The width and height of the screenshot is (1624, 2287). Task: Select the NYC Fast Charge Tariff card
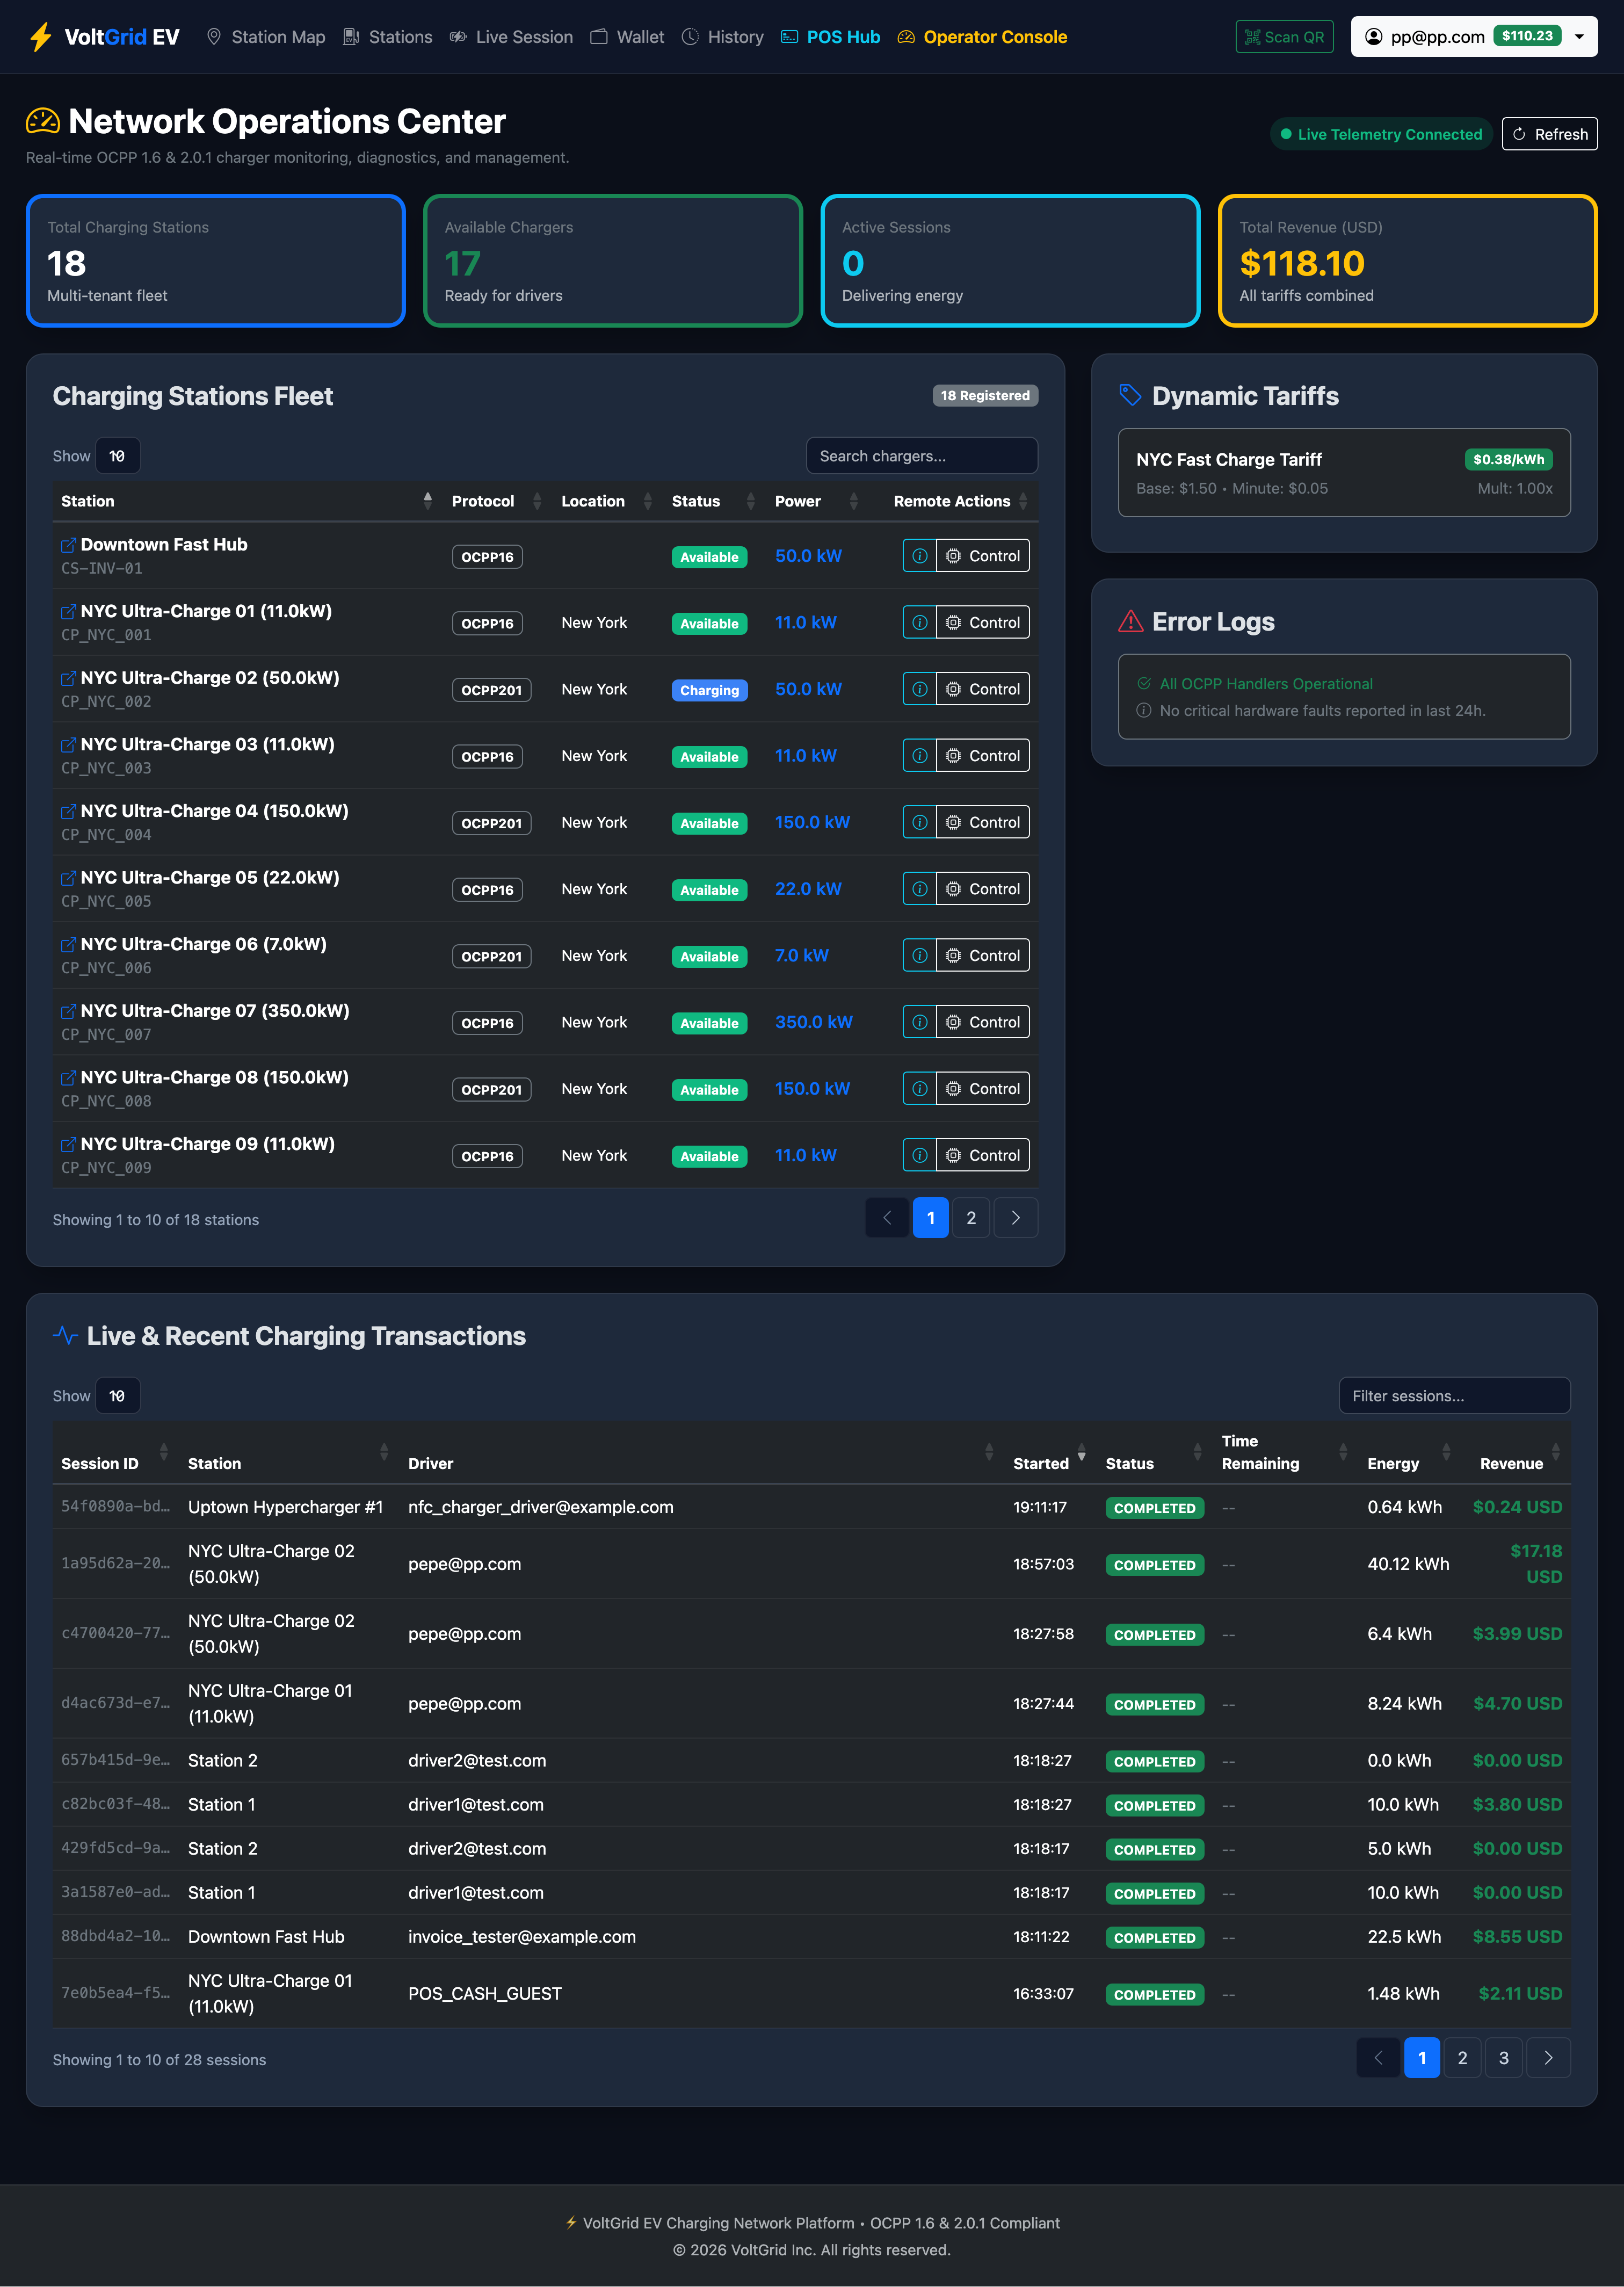[1344, 473]
